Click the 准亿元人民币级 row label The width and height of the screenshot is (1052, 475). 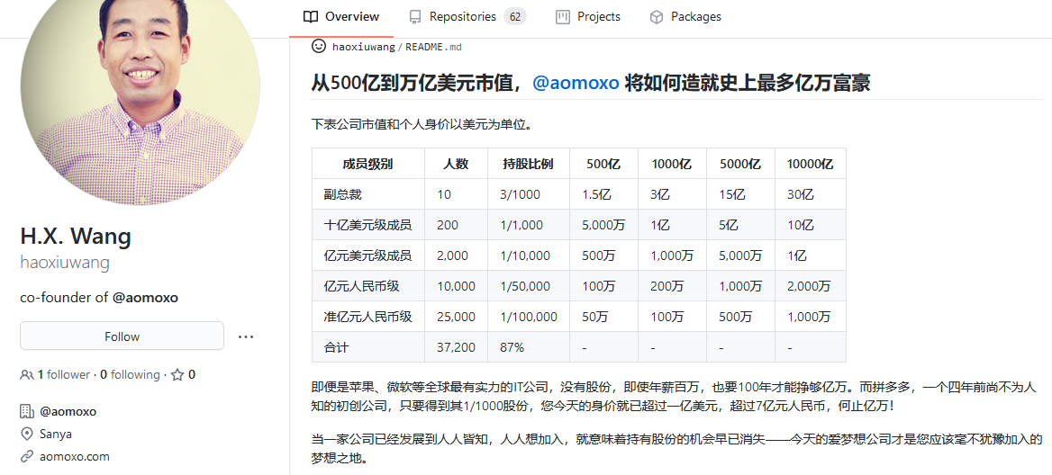point(367,317)
